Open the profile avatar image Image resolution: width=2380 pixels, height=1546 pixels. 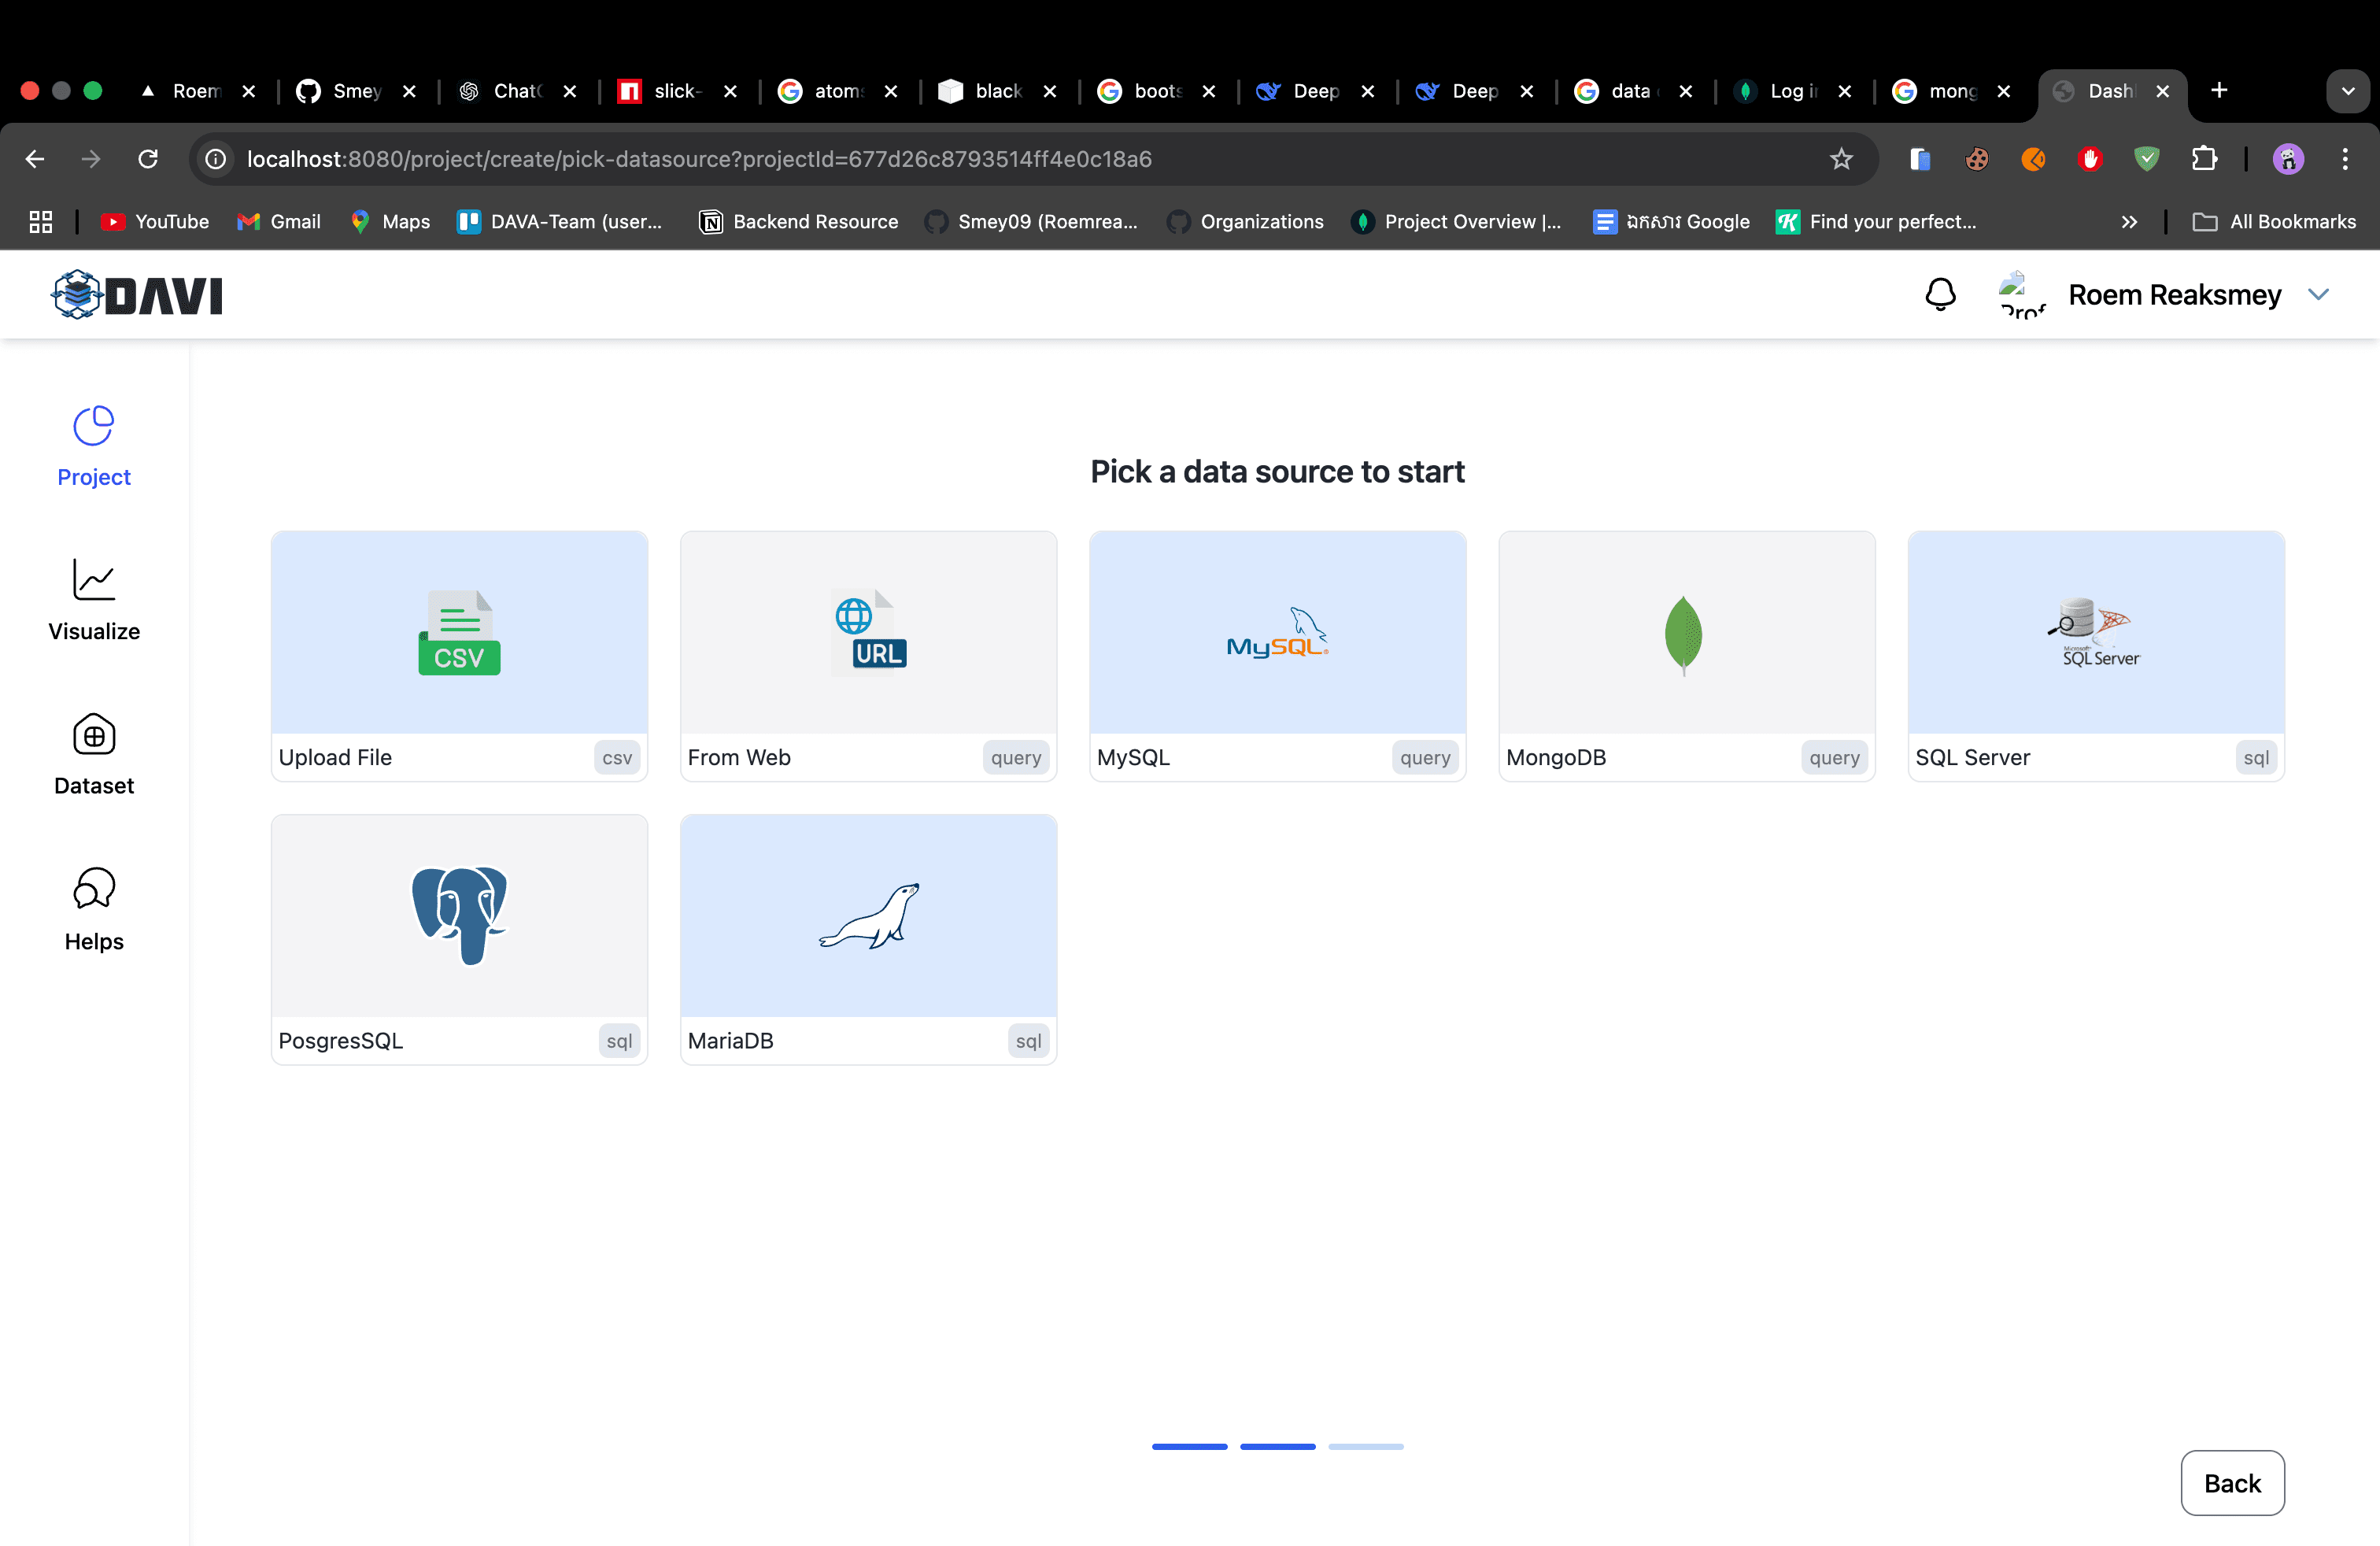coord(2021,294)
